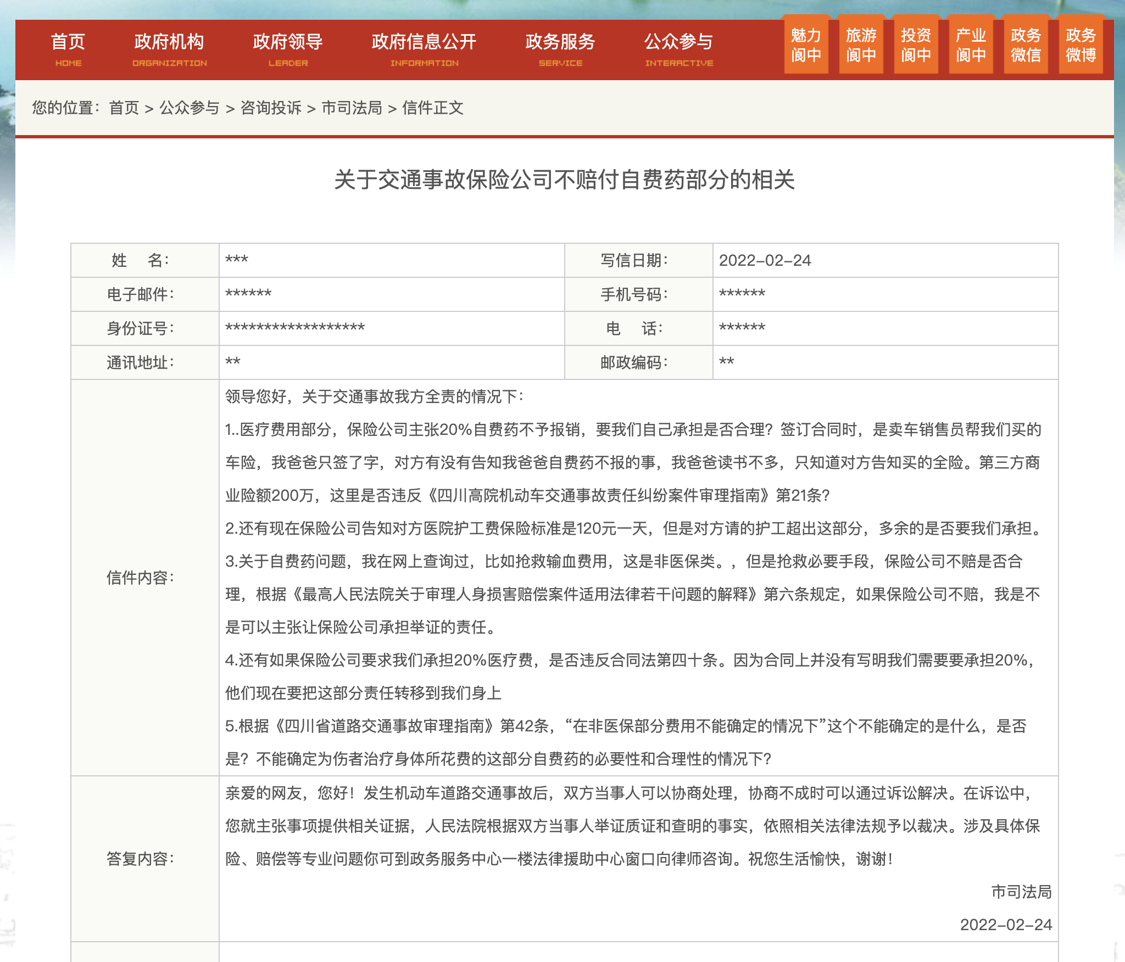Click the 魅力阆中 orange button
Viewport: 1125px width, 962px height.
806,45
